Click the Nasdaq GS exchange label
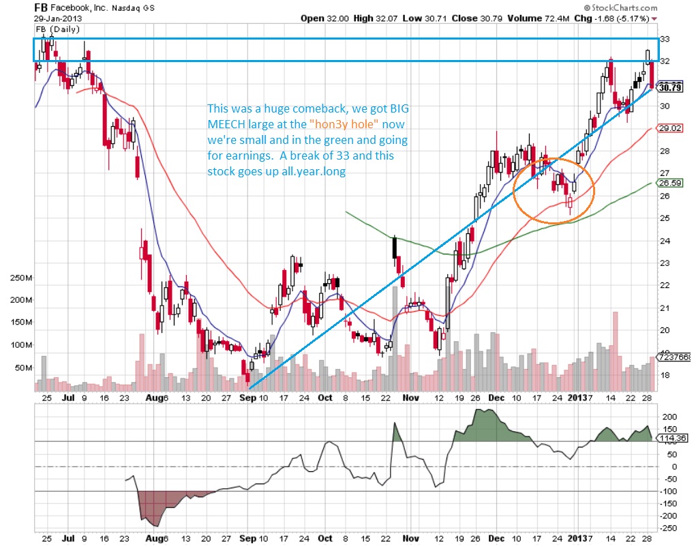 [133, 8]
